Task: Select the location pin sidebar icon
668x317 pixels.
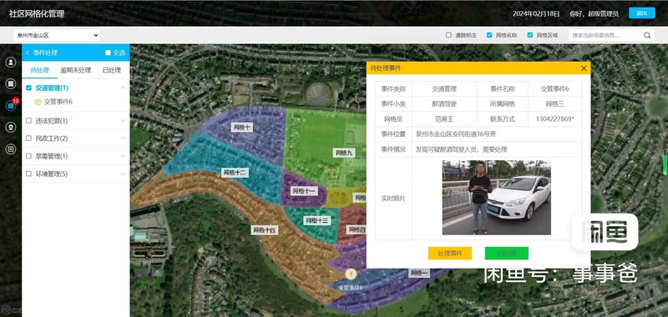Action: [11, 128]
